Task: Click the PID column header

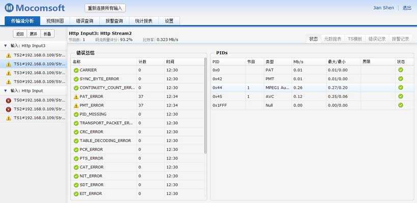Action: 228,61
